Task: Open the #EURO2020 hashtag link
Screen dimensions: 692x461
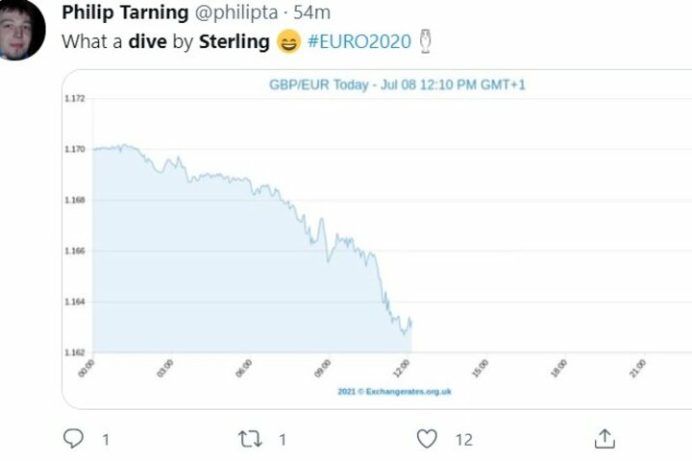Action: [x=359, y=41]
